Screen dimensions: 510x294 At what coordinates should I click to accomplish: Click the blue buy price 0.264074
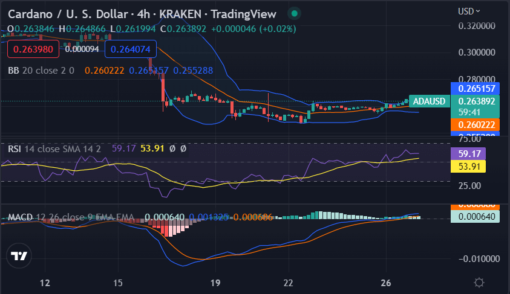[x=131, y=49]
